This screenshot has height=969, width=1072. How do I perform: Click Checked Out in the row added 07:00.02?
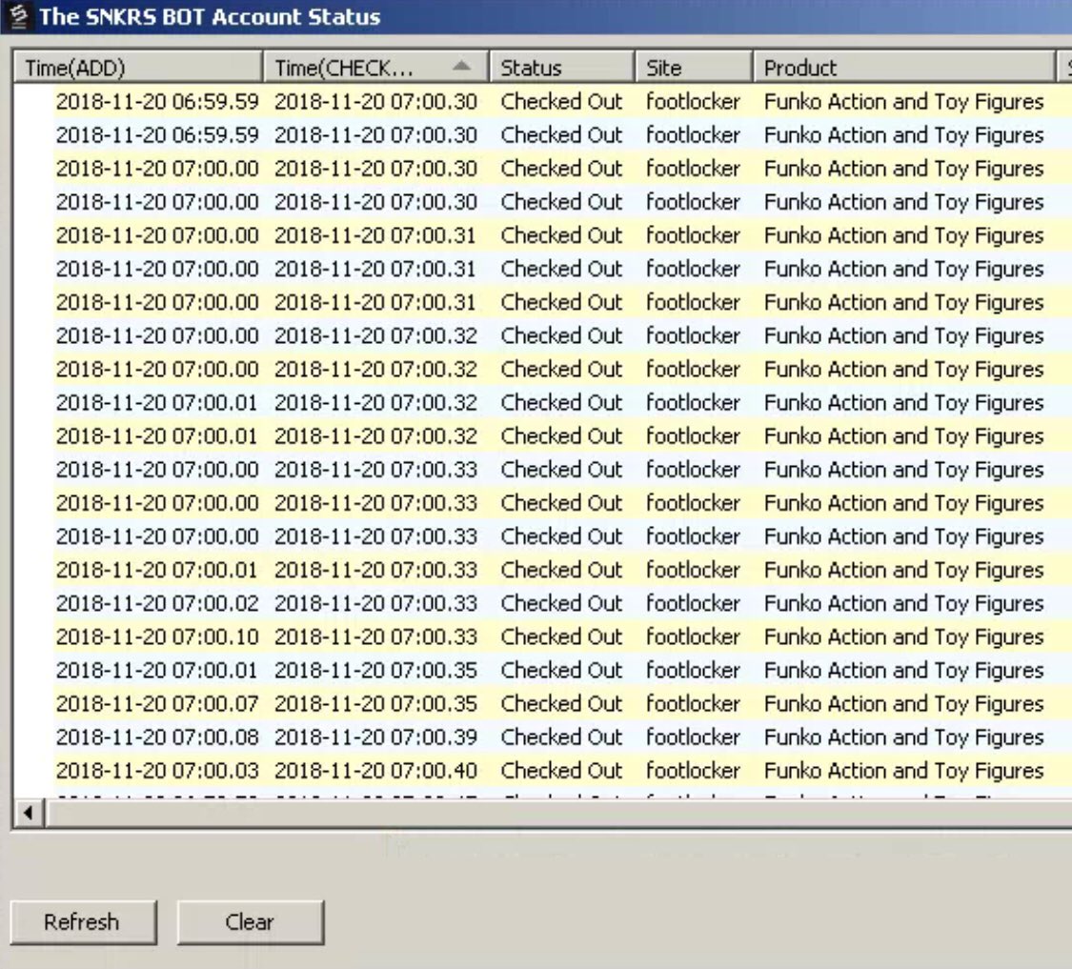point(561,603)
